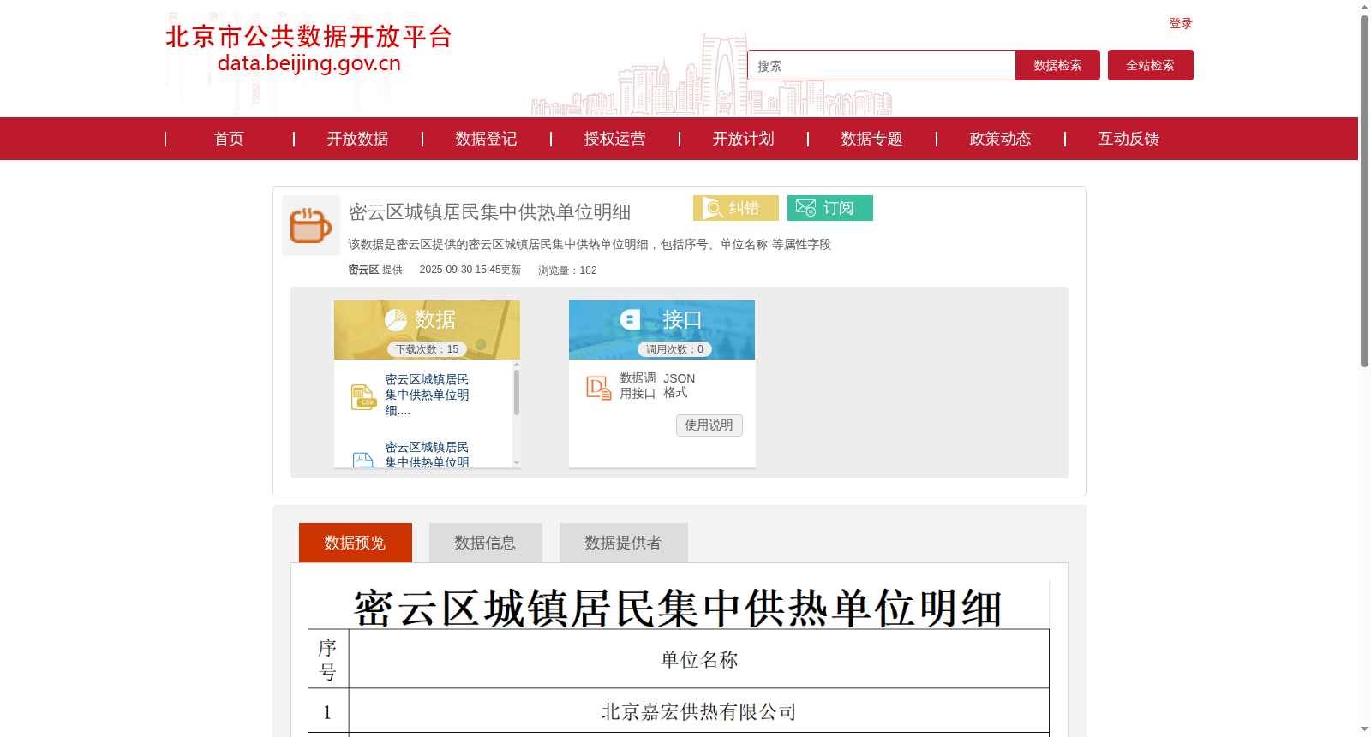
Task: Focus the 搜索 input field
Action: coord(882,65)
